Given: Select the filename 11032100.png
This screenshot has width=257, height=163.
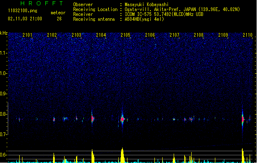Looking at the screenshot, I should point(22,11).
